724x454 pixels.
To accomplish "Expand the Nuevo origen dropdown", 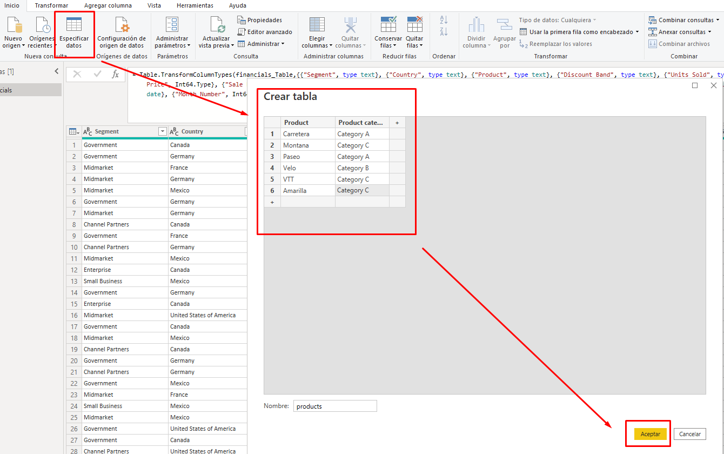I will [14, 45].
